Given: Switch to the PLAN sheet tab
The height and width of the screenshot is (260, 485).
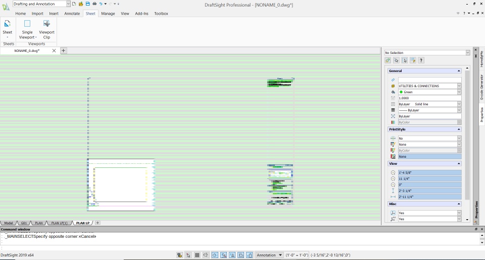Looking at the screenshot, I should tap(39, 223).
